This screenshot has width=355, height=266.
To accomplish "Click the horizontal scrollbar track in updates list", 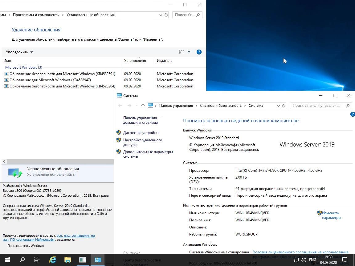I will click(60, 162).
